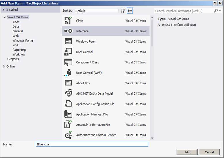This screenshot has height=158, width=224.
Task: Open the dialog help question mark button
Action: click(x=215, y=3)
